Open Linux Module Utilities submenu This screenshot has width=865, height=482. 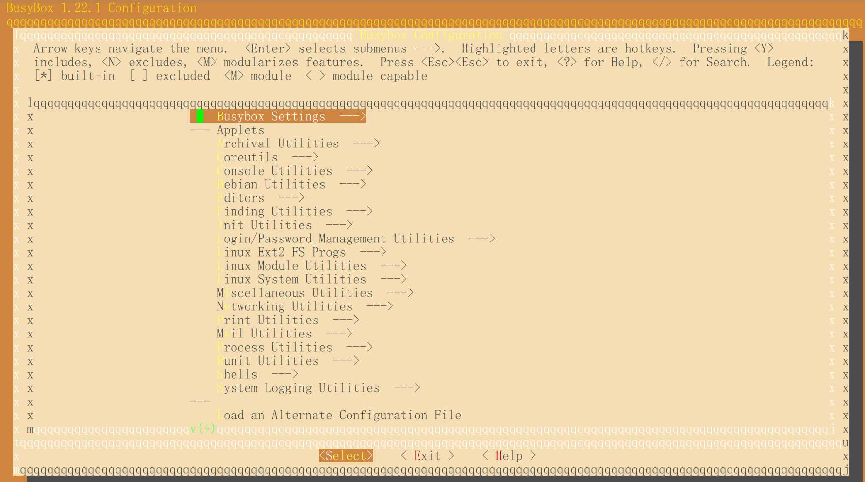tap(312, 266)
